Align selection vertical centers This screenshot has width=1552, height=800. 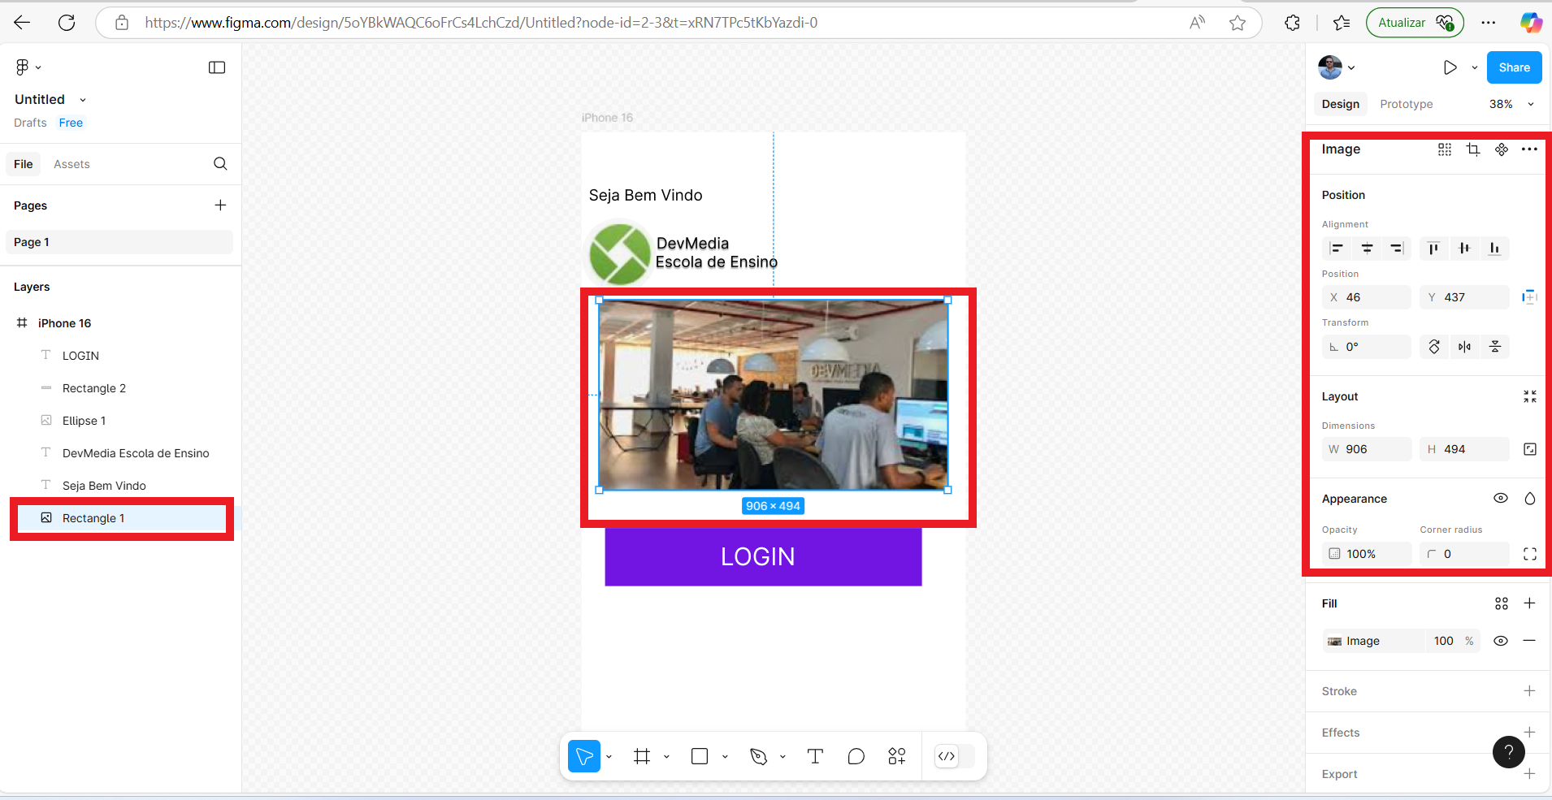click(1464, 249)
